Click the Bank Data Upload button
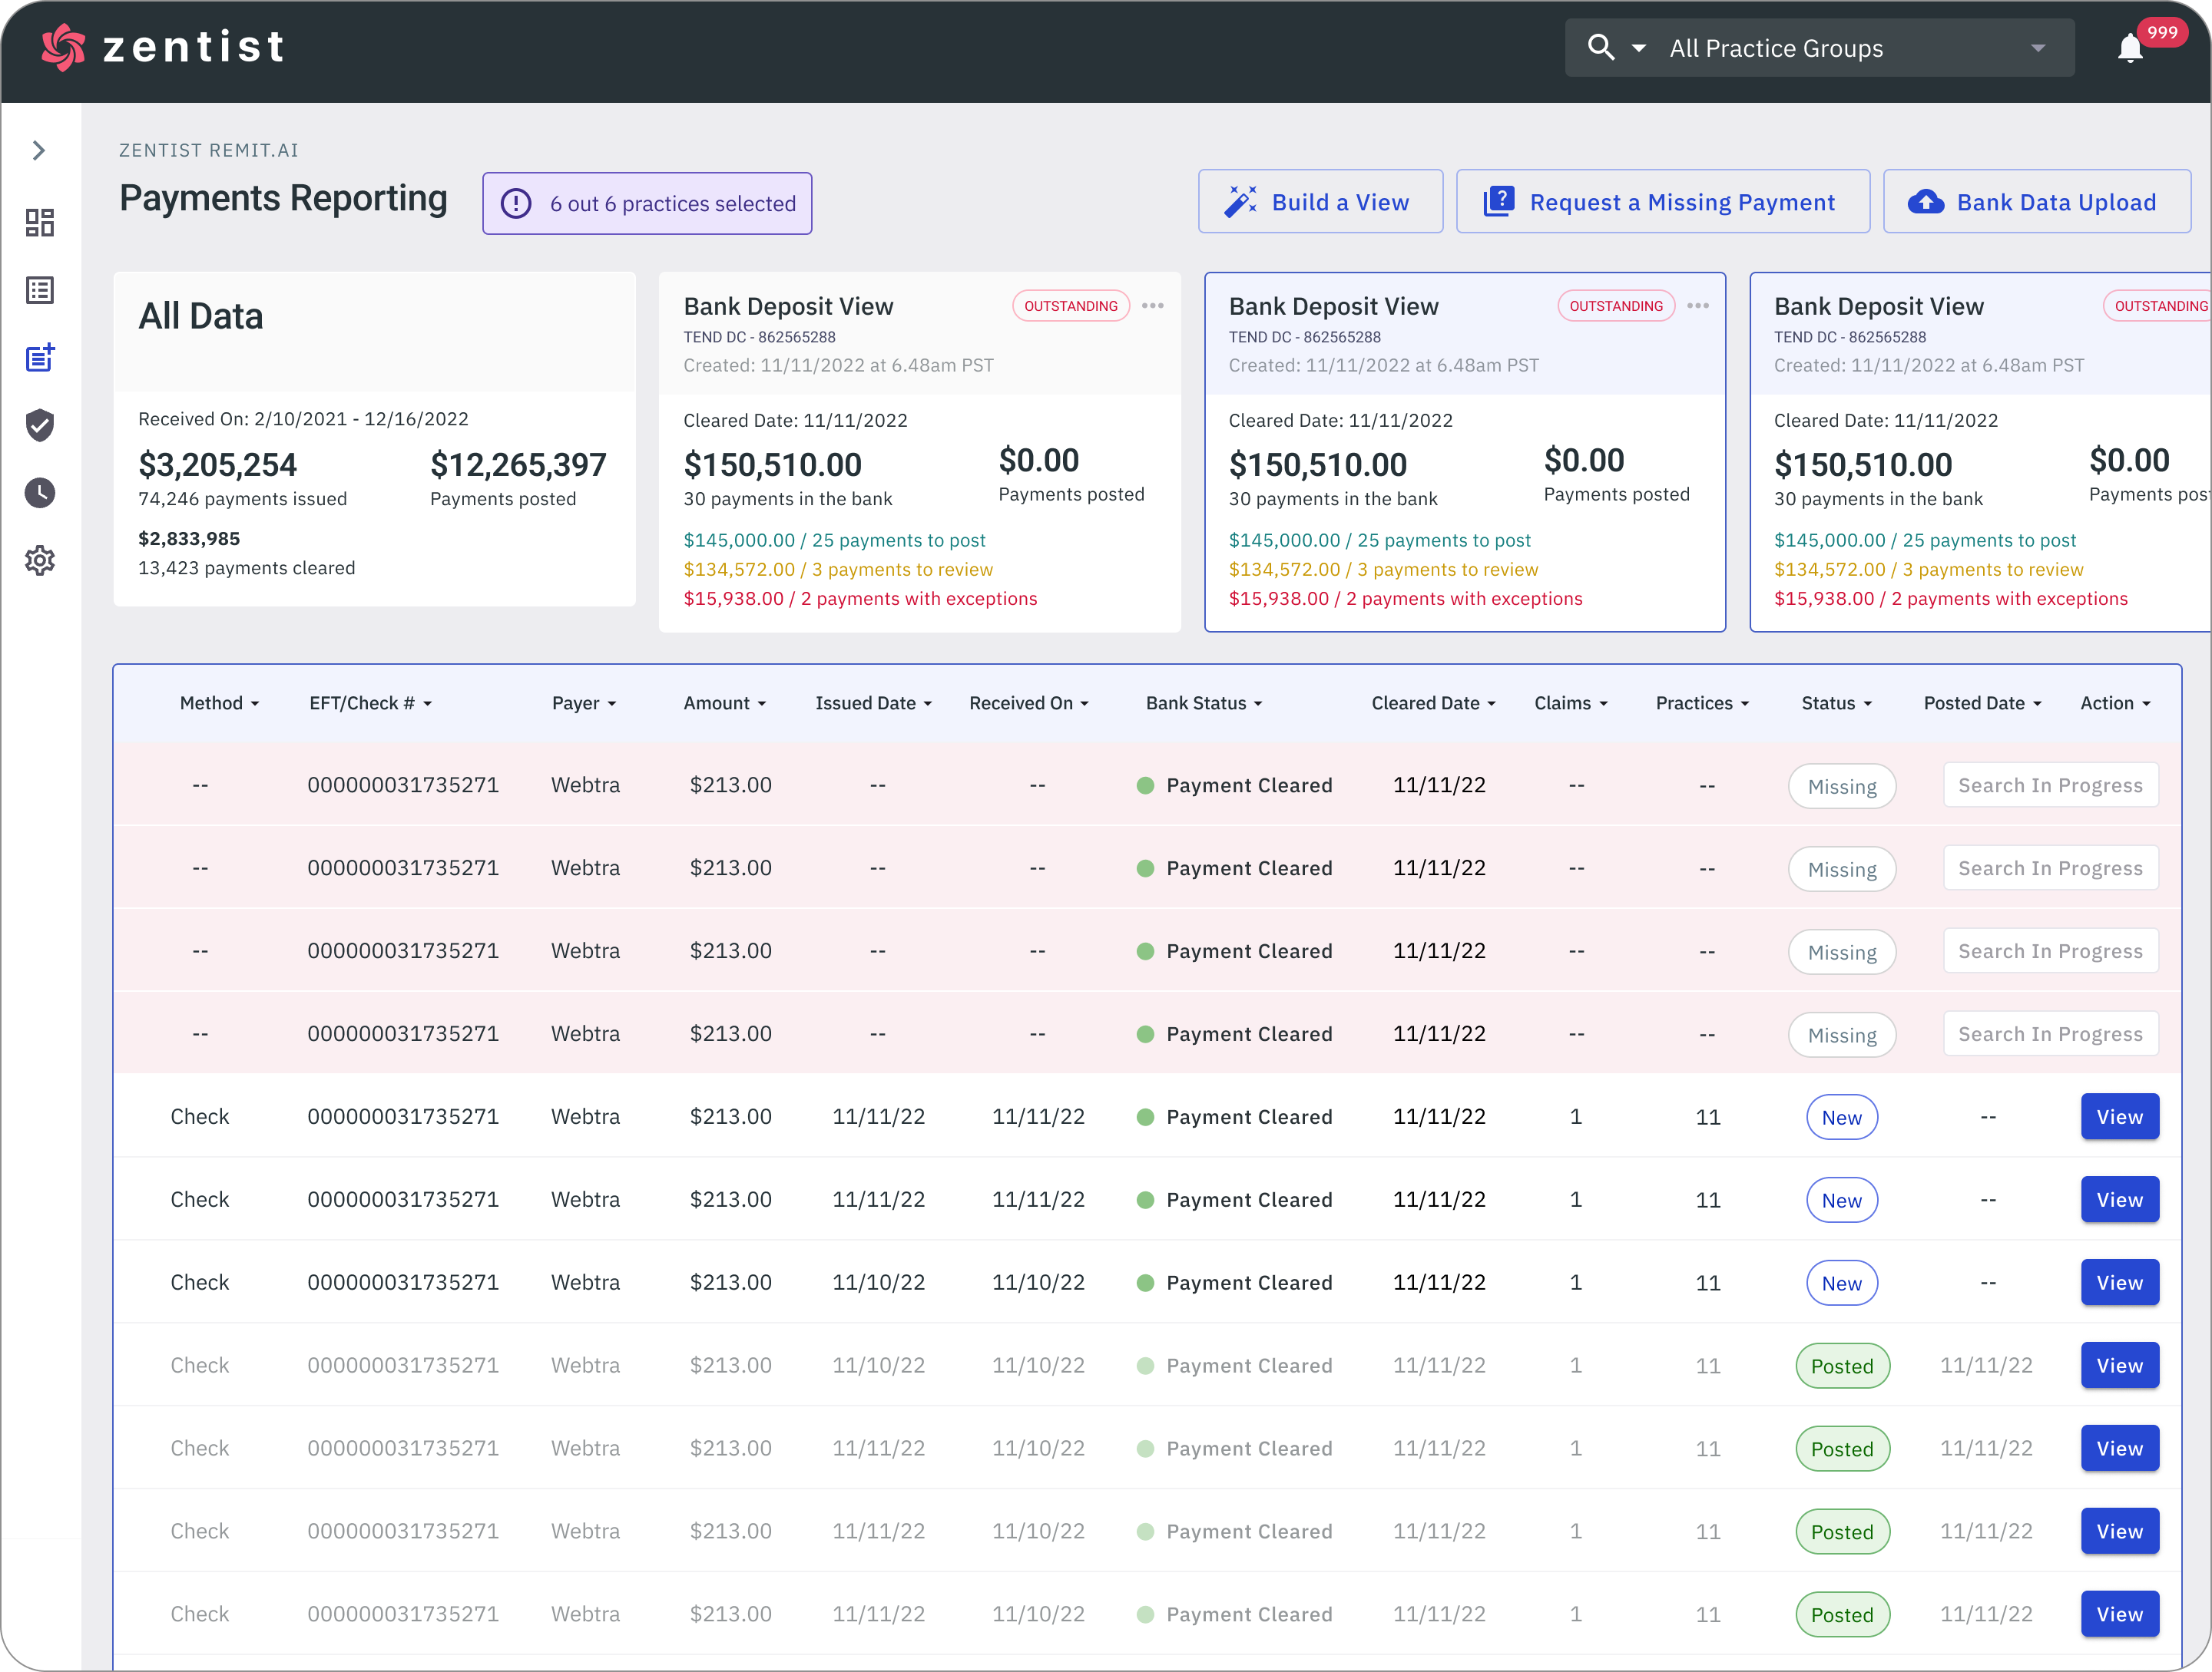The width and height of the screenshot is (2212, 1672). pos(2036,202)
